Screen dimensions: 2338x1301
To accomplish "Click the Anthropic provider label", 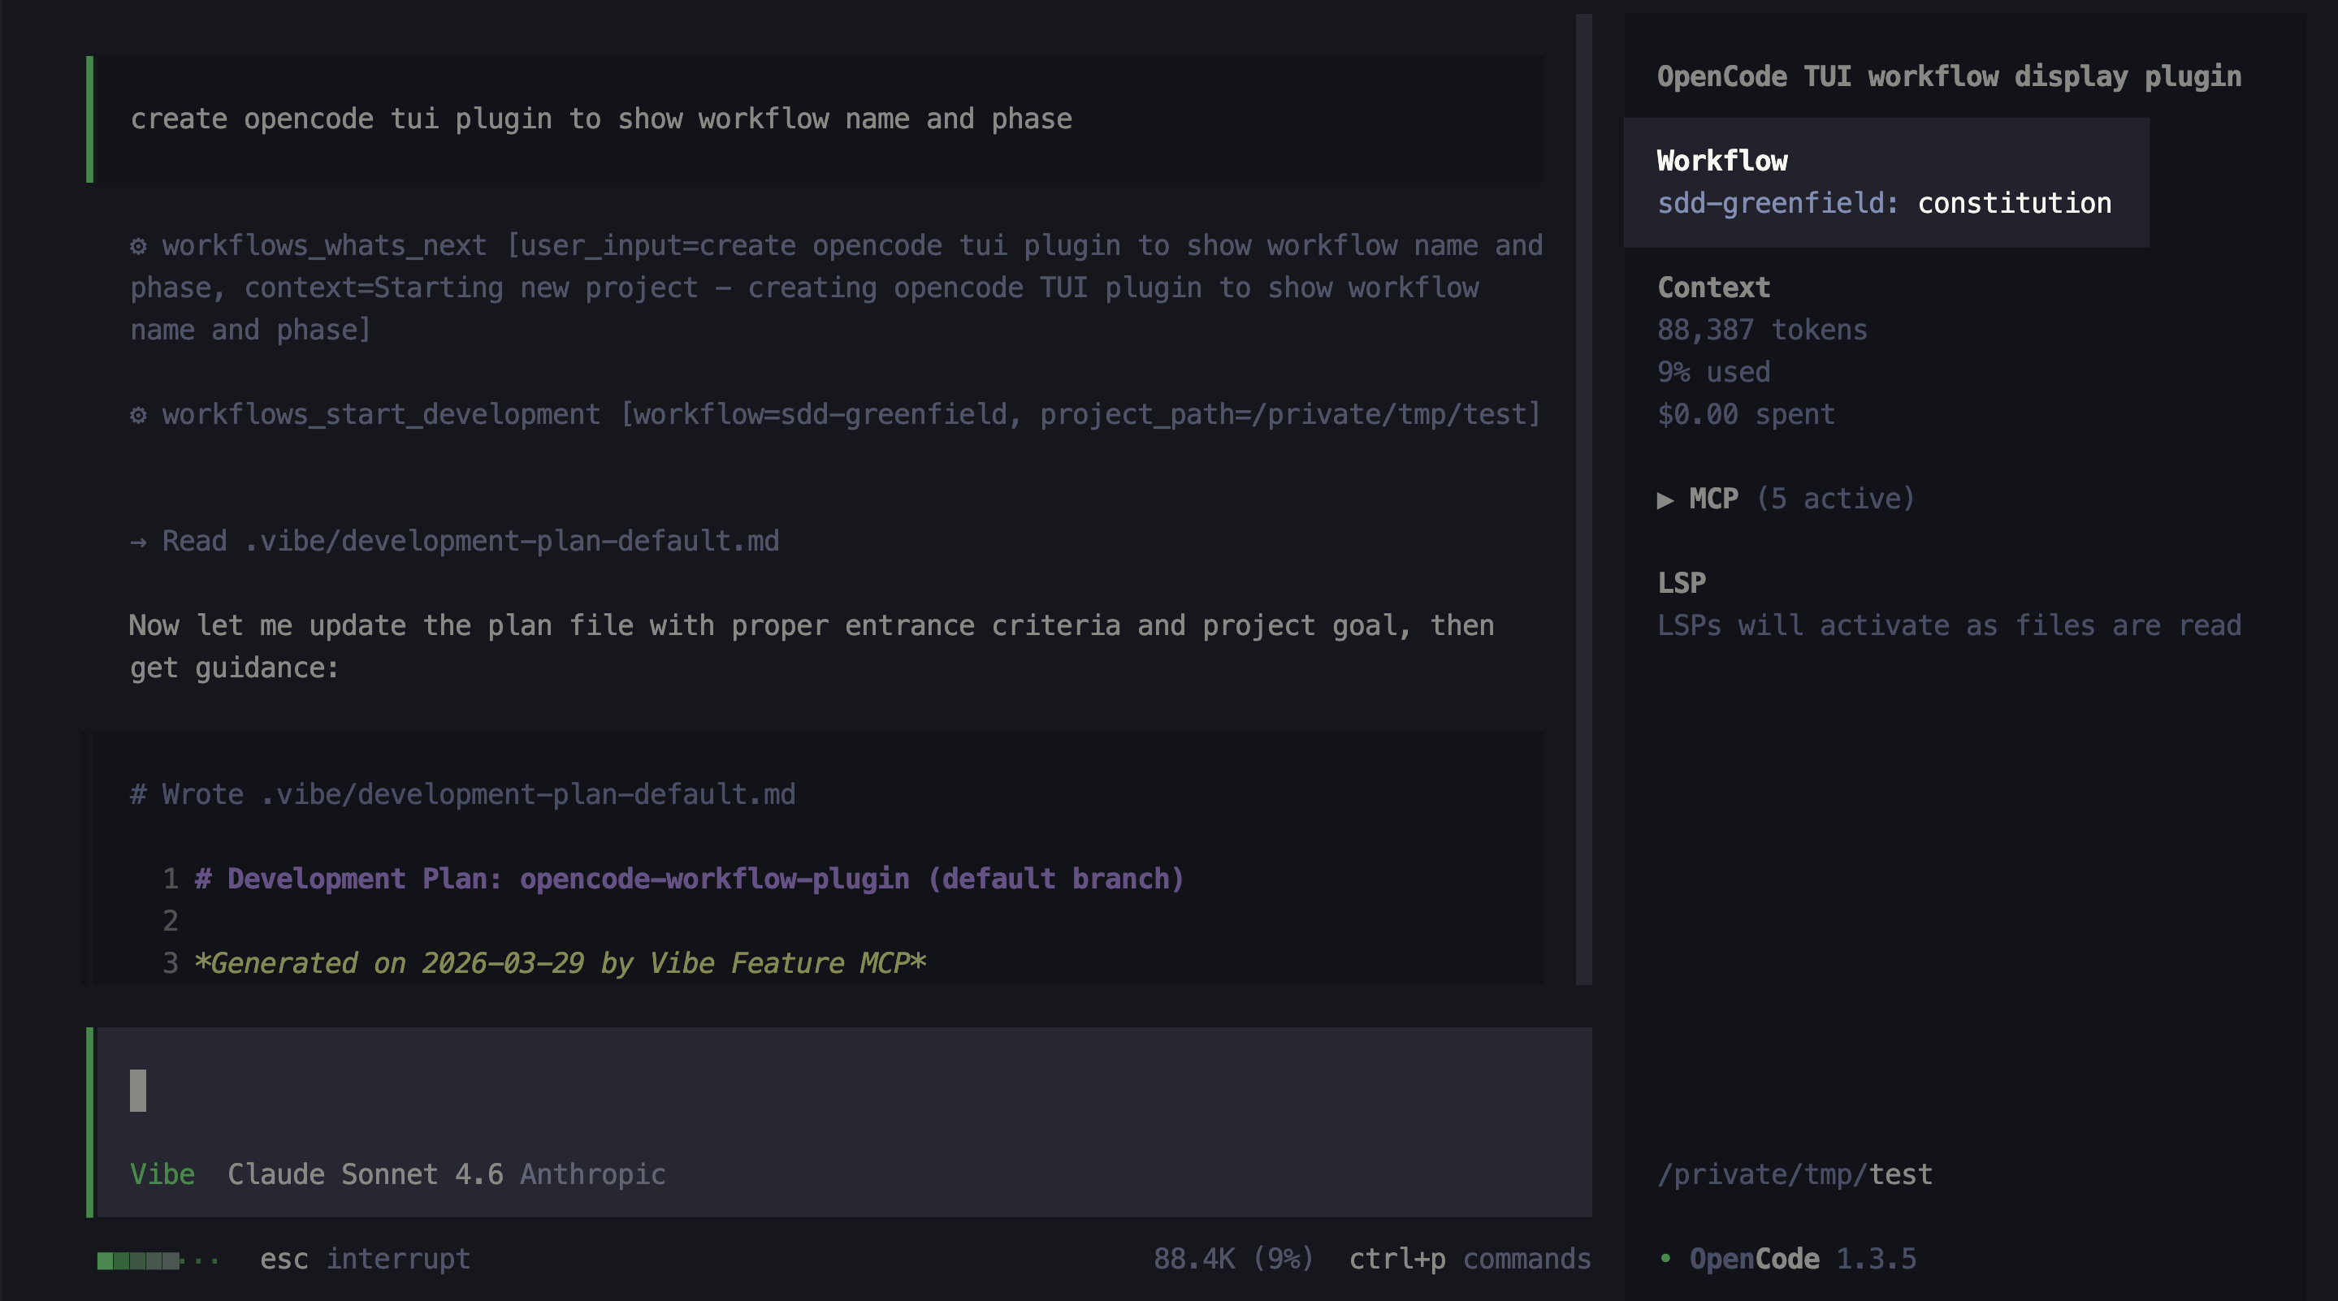I will click(593, 1175).
